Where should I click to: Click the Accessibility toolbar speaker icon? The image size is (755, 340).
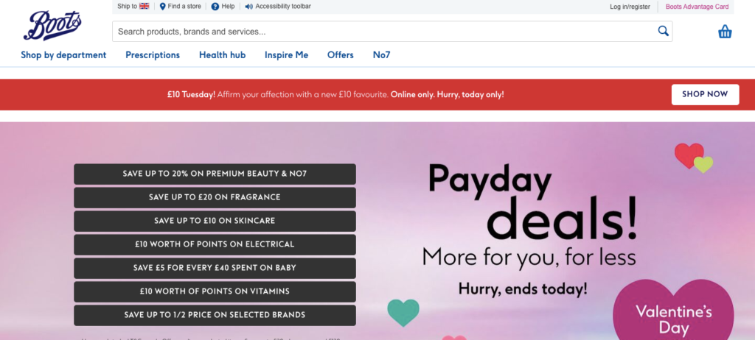(248, 7)
